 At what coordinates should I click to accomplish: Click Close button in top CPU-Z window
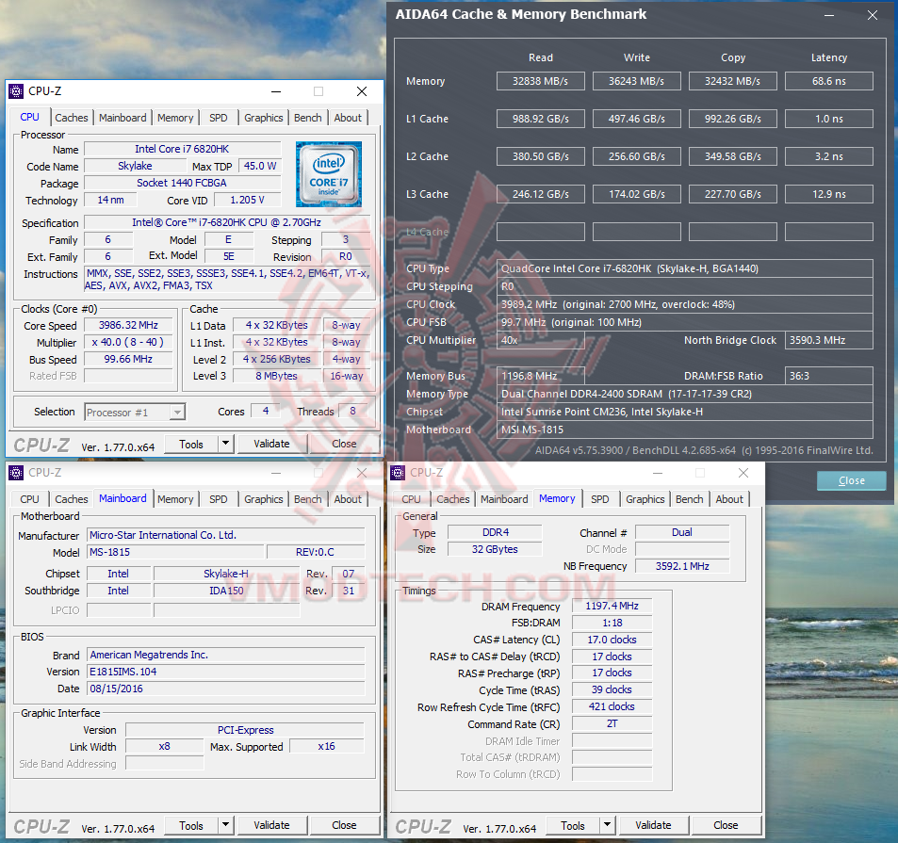click(x=344, y=444)
